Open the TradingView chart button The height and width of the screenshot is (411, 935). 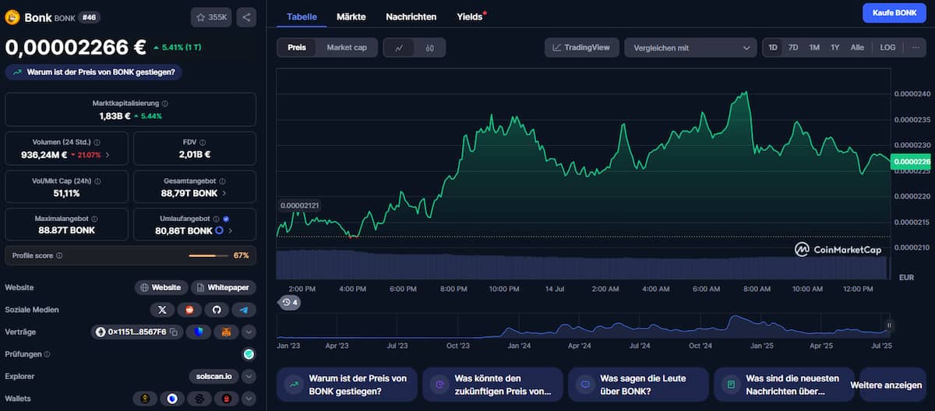582,47
